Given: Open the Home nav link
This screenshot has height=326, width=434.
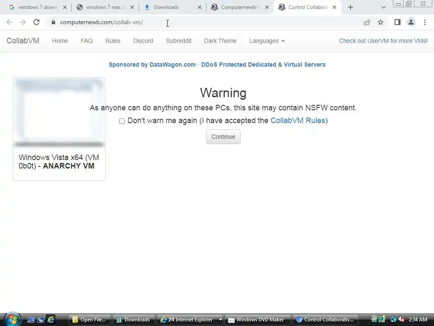Looking at the screenshot, I should click(x=60, y=41).
